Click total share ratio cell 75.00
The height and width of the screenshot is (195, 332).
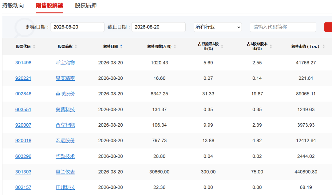coord(257,172)
